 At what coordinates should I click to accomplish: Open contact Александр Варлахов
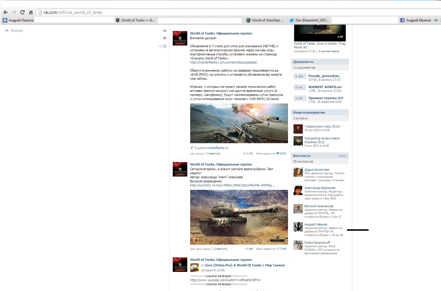pyautogui.click(x=320, y=188)
